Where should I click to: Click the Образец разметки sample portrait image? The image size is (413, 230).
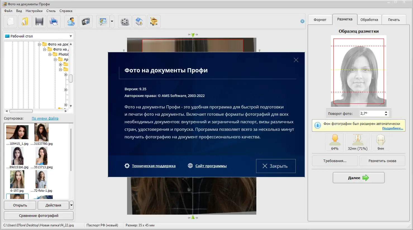359,71
